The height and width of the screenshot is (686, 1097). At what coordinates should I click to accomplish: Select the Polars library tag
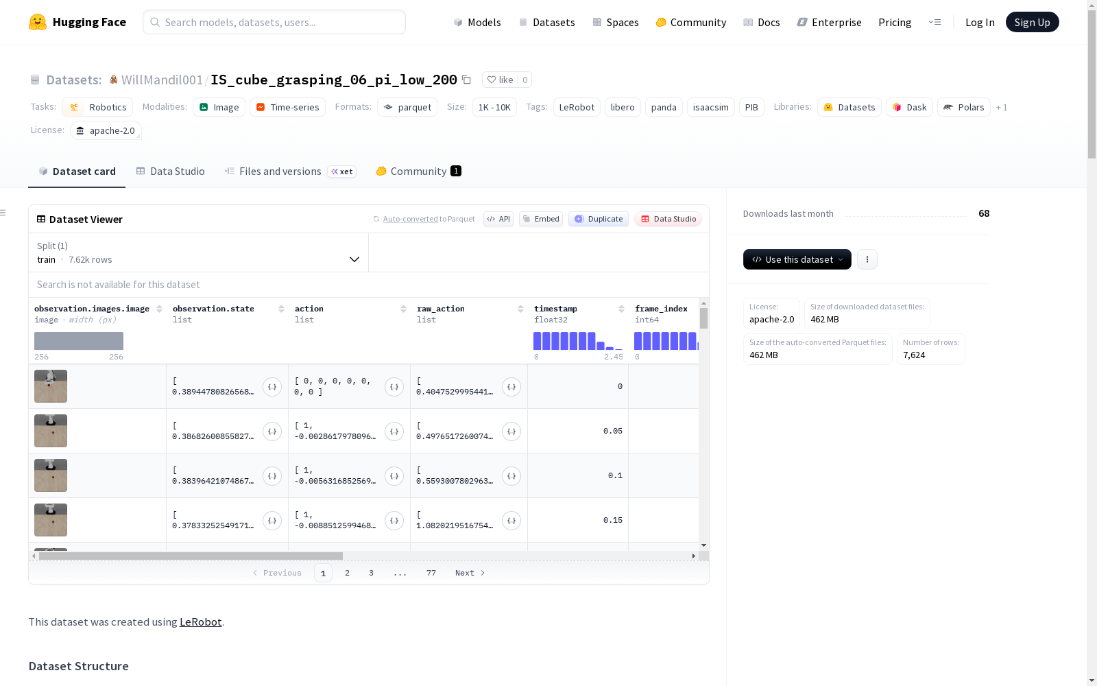(964, 107)
